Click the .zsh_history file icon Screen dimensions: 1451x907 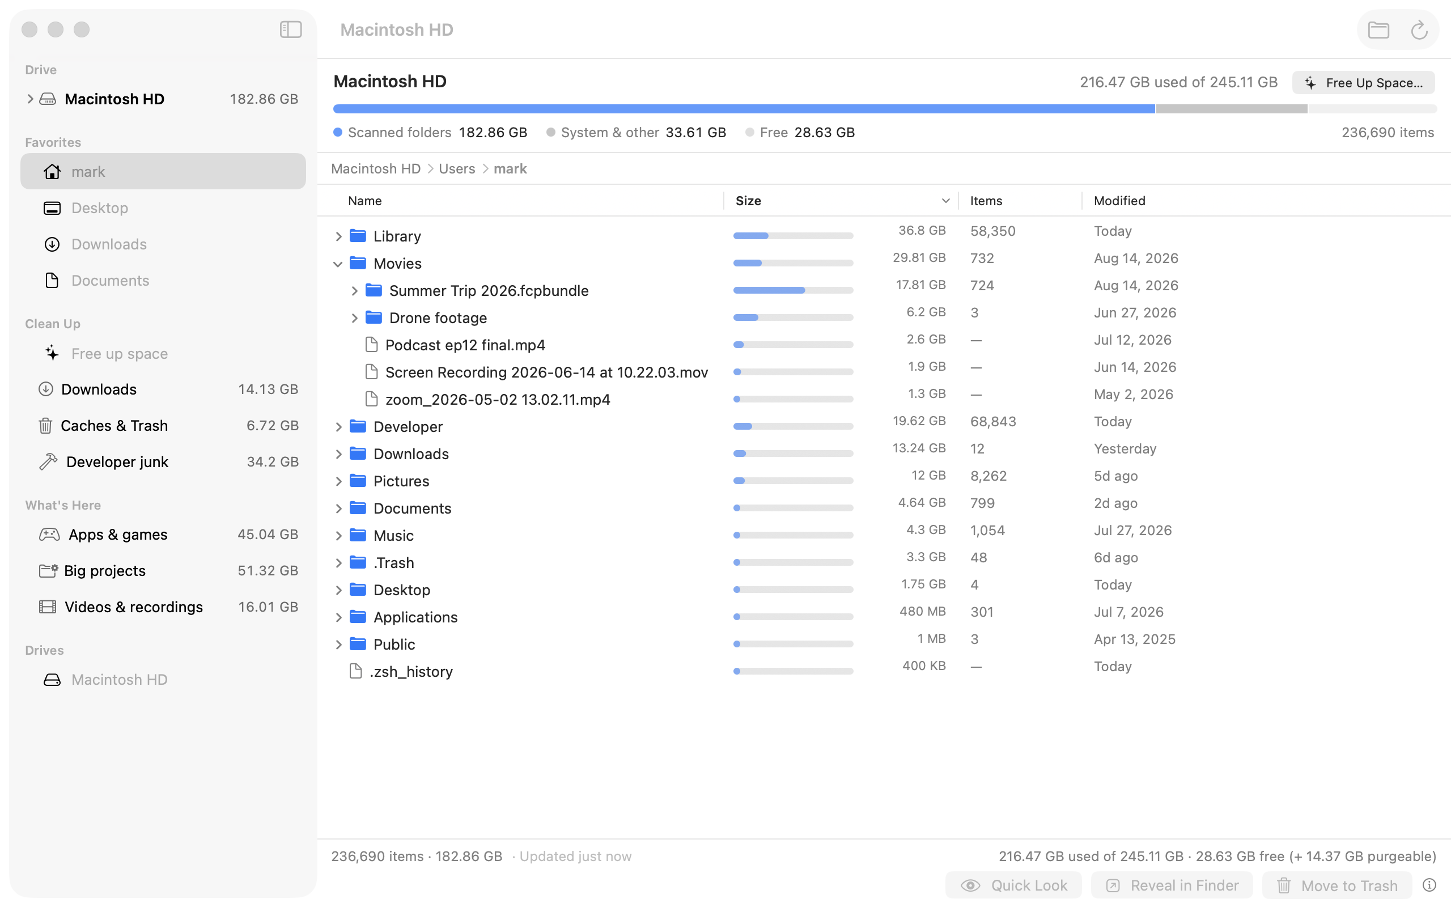click(x=355, y=671)
